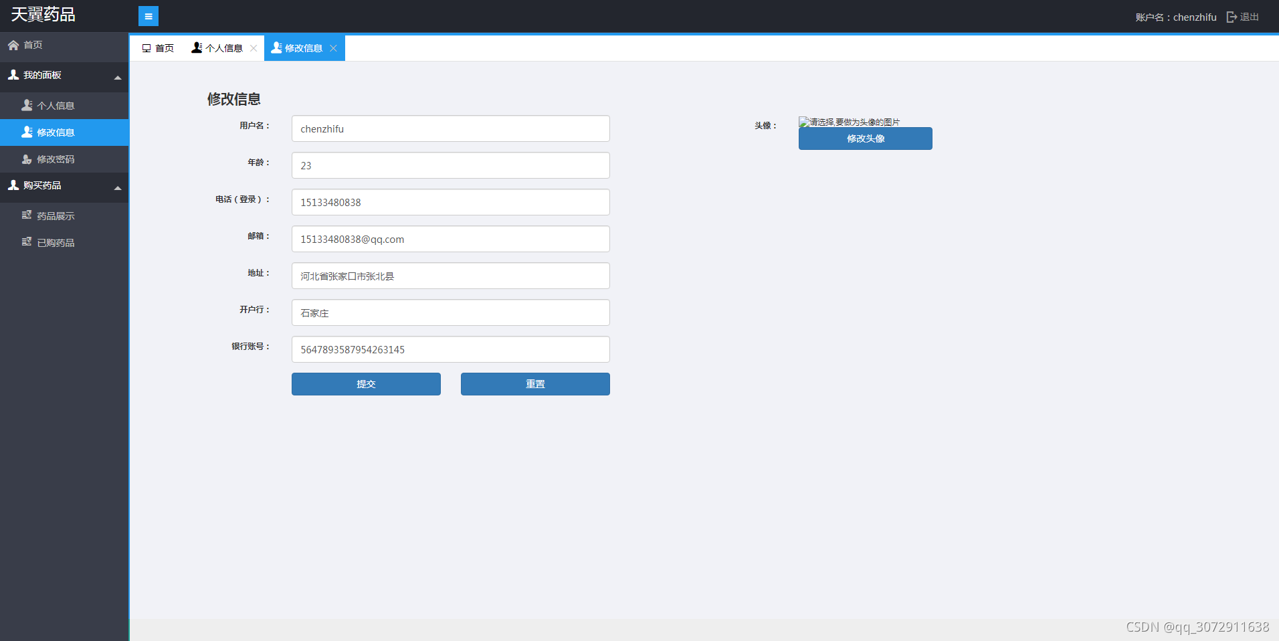Focus the 邮箱 input field
Viewport: 1279px width, 641px height.
tap(451, 239)
